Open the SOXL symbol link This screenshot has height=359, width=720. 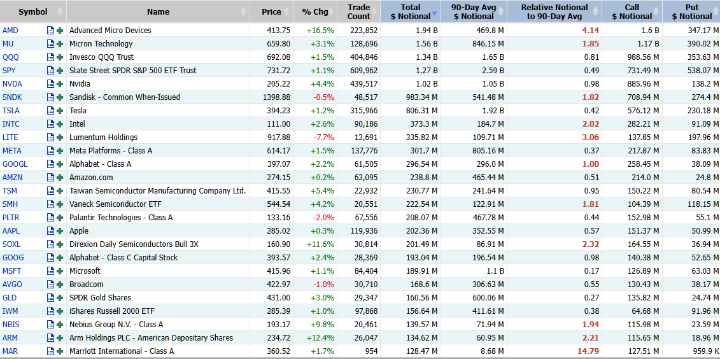click(11, 244)
